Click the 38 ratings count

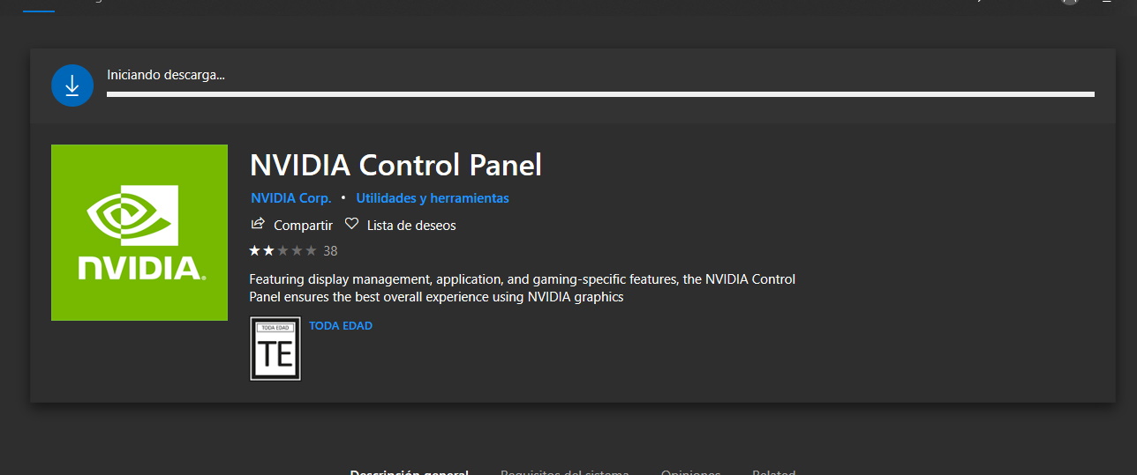tap(330, 251)
